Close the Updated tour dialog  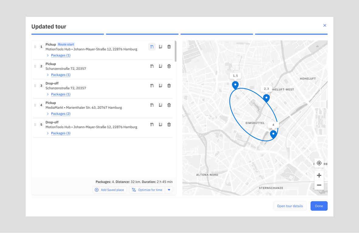point(325,25)
